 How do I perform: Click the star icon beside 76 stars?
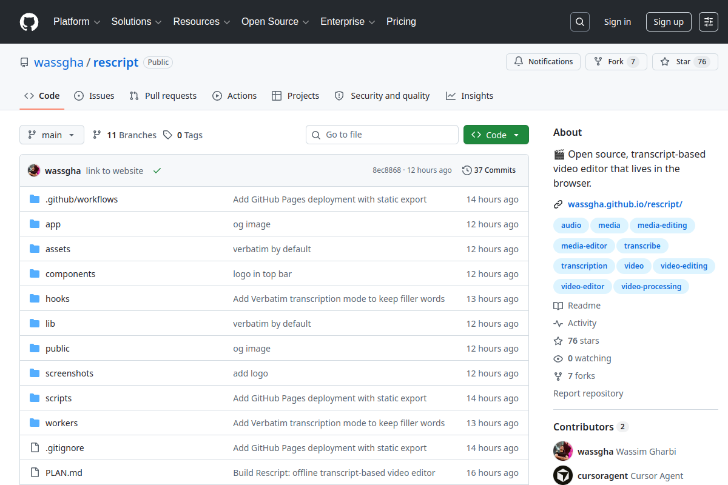(558, 341)
